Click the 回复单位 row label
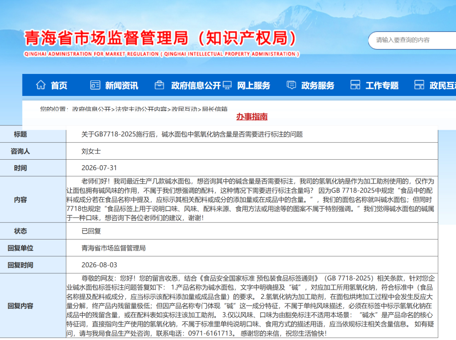 point(20,248)
